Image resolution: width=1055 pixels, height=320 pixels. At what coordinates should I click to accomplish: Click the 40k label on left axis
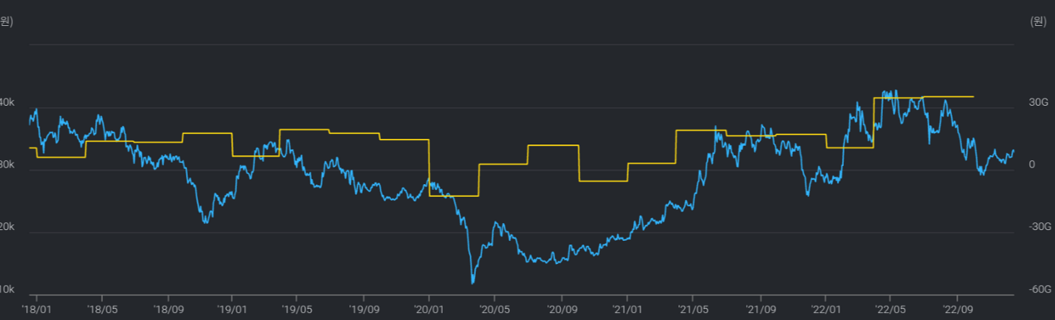point(6,103)
